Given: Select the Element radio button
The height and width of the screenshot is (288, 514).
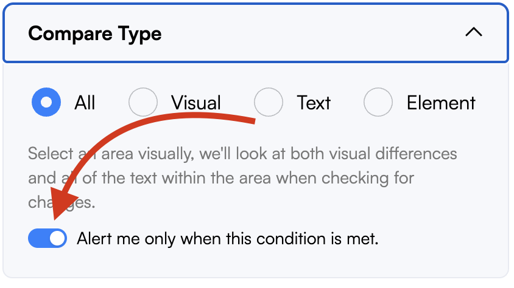Looking at the screenshot, I should [x=378, y=103].
